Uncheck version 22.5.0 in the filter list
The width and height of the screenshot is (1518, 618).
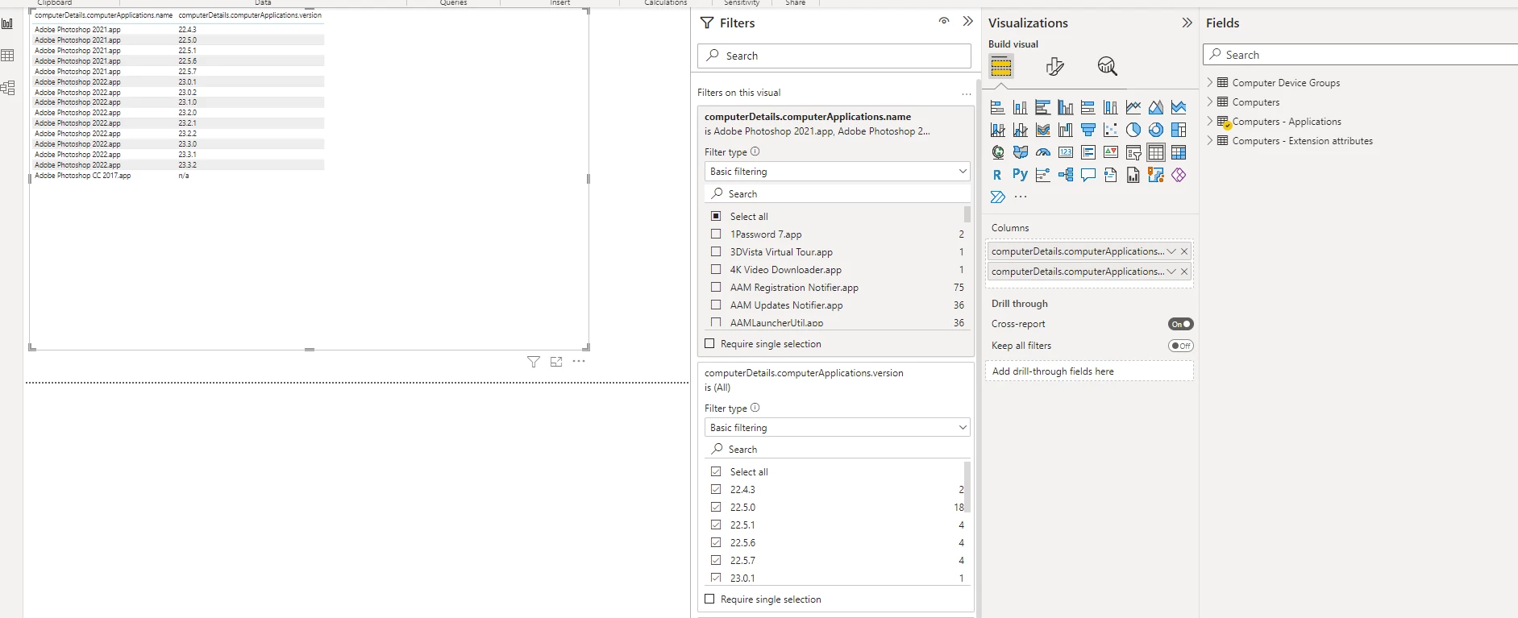[x=716, y=507]
